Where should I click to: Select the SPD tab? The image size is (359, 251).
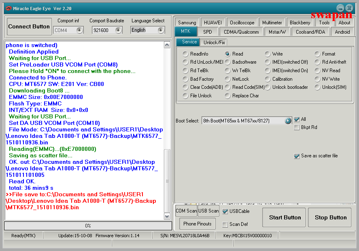click(x=208, y=32)
